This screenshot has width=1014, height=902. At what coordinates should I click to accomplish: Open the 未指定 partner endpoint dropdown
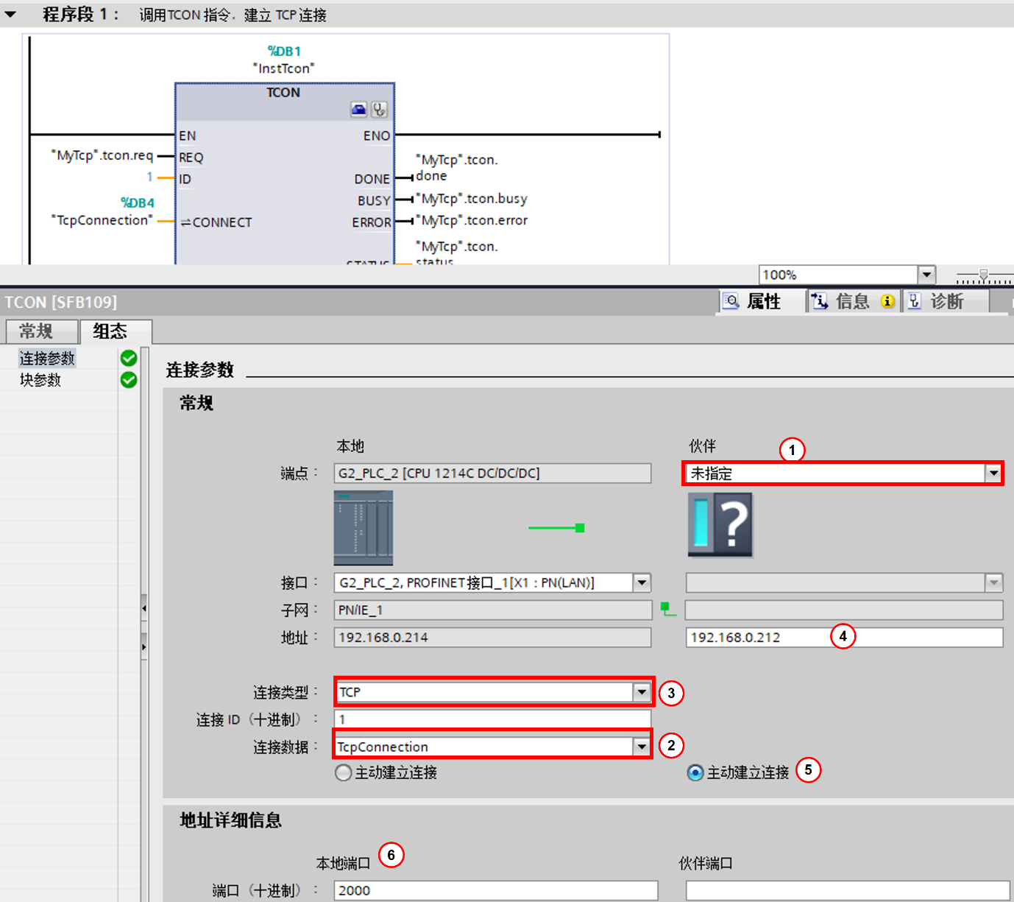coord(993,473)
